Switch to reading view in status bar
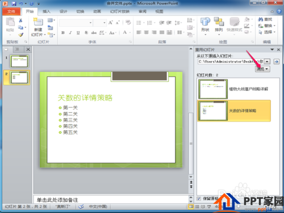This screenshot has height=213, width=284. [203, 207]
